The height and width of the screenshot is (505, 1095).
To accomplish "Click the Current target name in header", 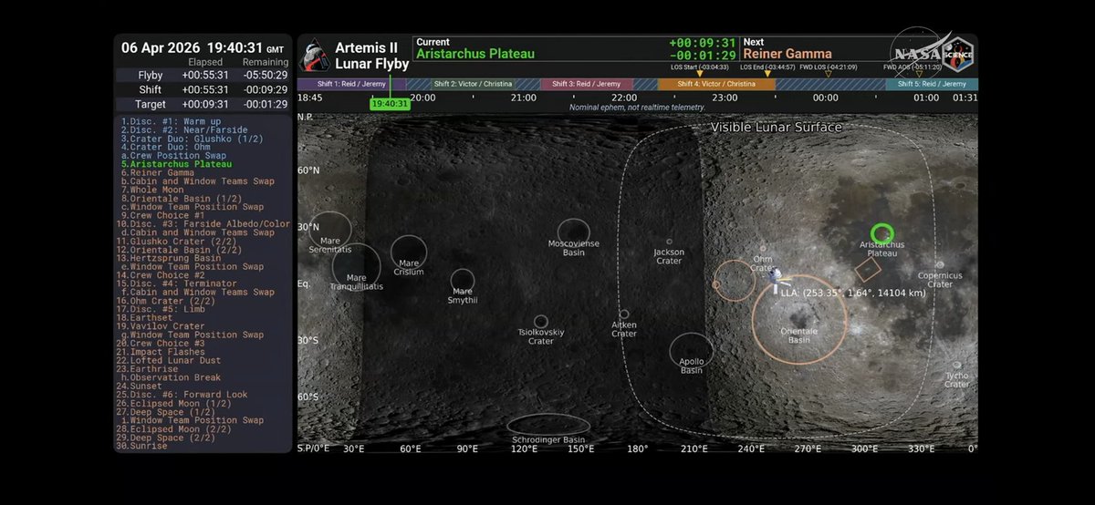I will pos(475,54).
